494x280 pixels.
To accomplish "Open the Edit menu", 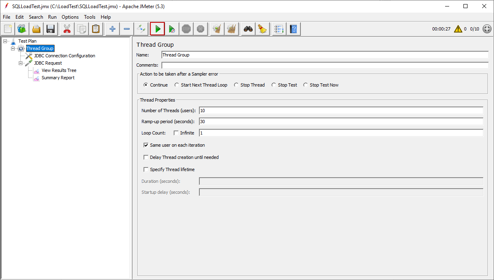I will [20, 17].
